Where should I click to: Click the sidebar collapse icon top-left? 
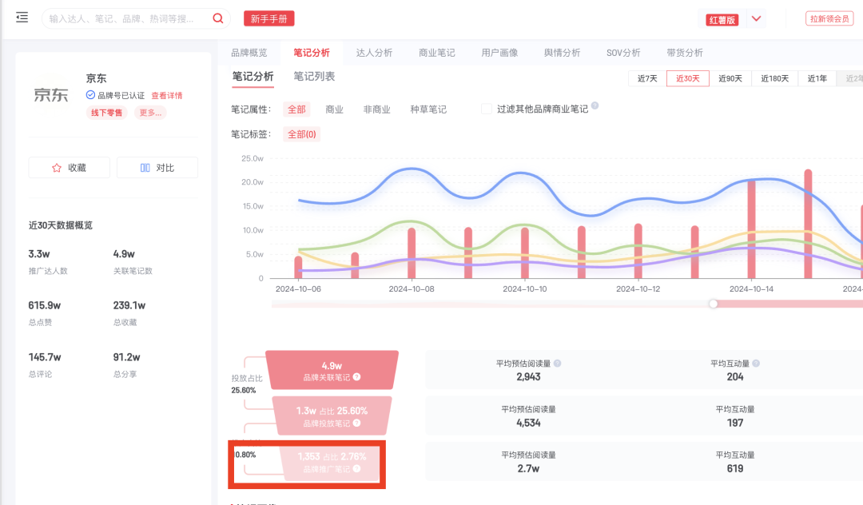[x=22, y=17]
